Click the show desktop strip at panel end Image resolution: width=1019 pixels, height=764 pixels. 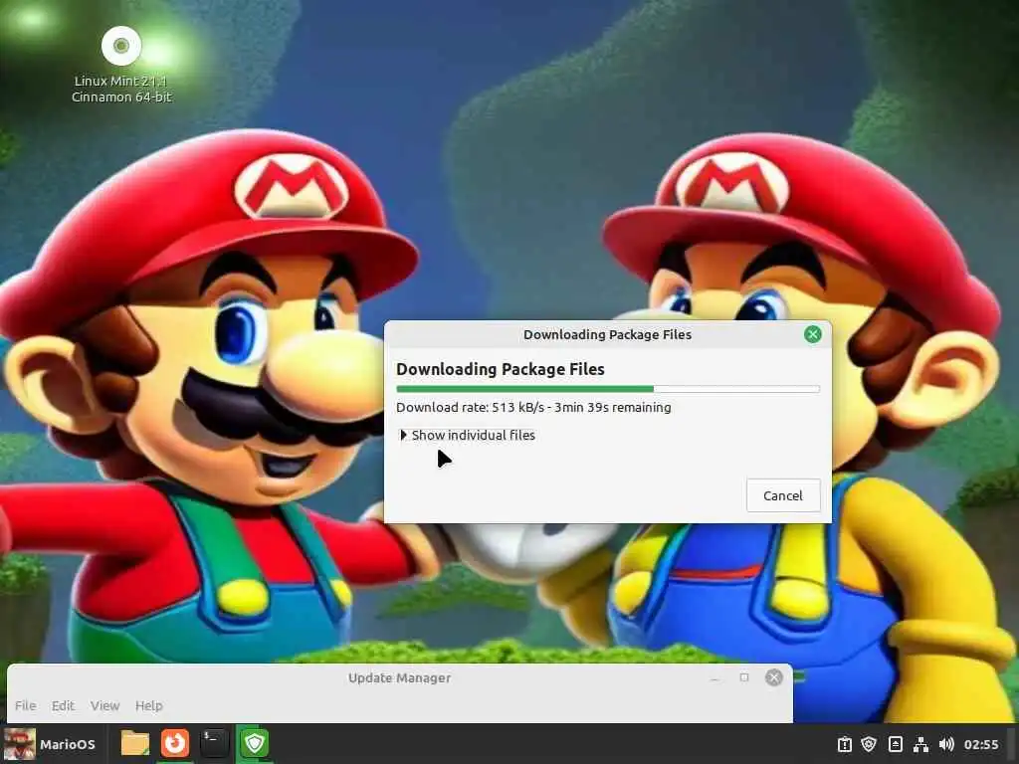(1013, 744)
